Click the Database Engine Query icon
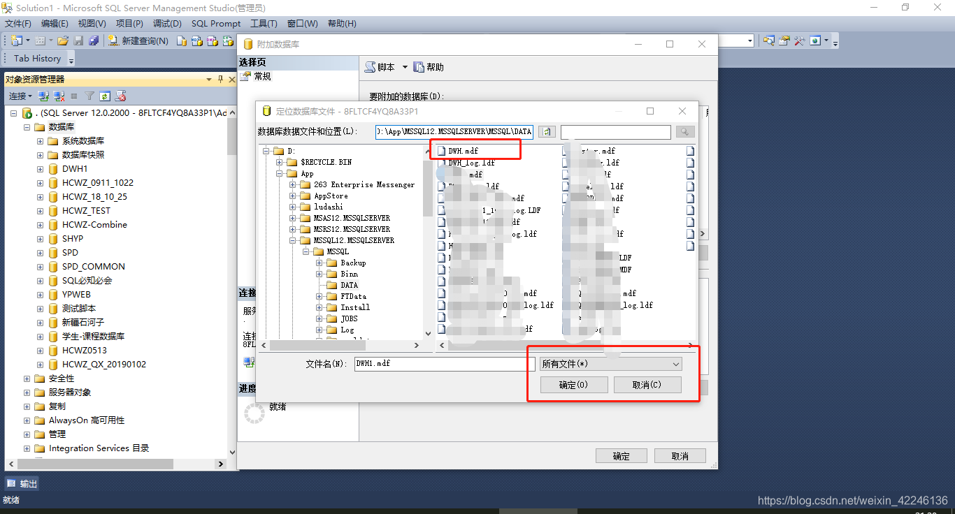 point(181,41)
